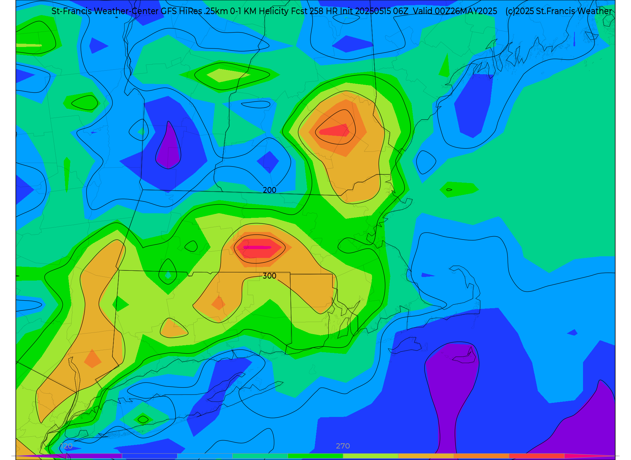Image resolution: width=631 pixels, height=460 pixels.
Task: Click the '120' color scale label
Action: click(x=66, y=446)
